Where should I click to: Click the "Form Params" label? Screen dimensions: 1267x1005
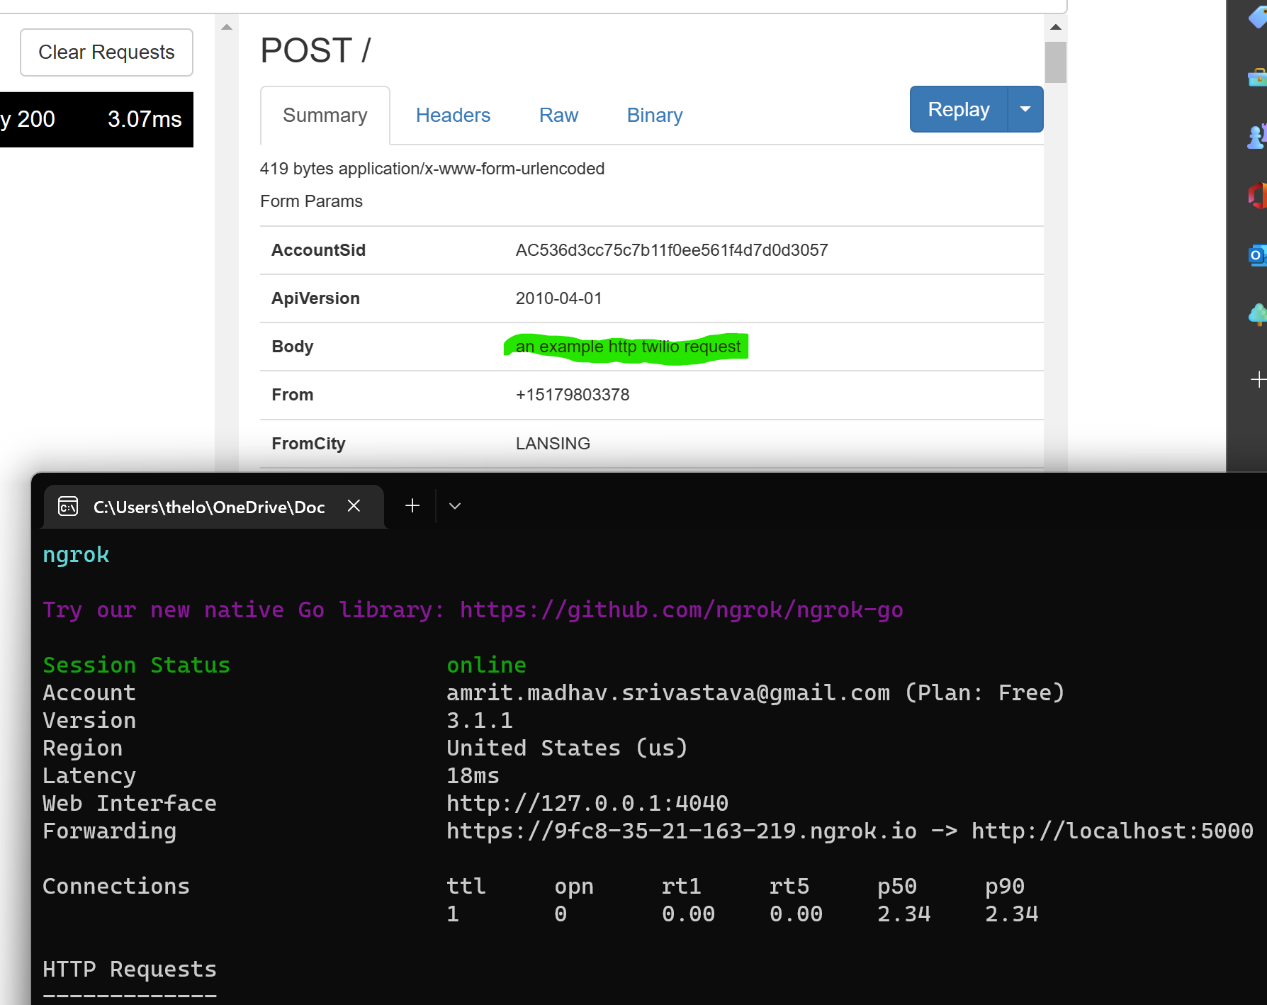[311, 201]
